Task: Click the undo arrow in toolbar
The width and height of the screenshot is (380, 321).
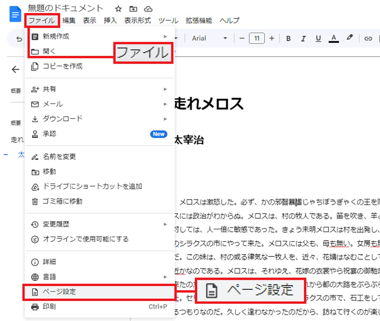Action: (x=19, y=39)
